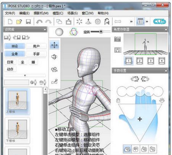Undo the last action with the left arrow
172x155 pixels.
click(x=39, y=22)
